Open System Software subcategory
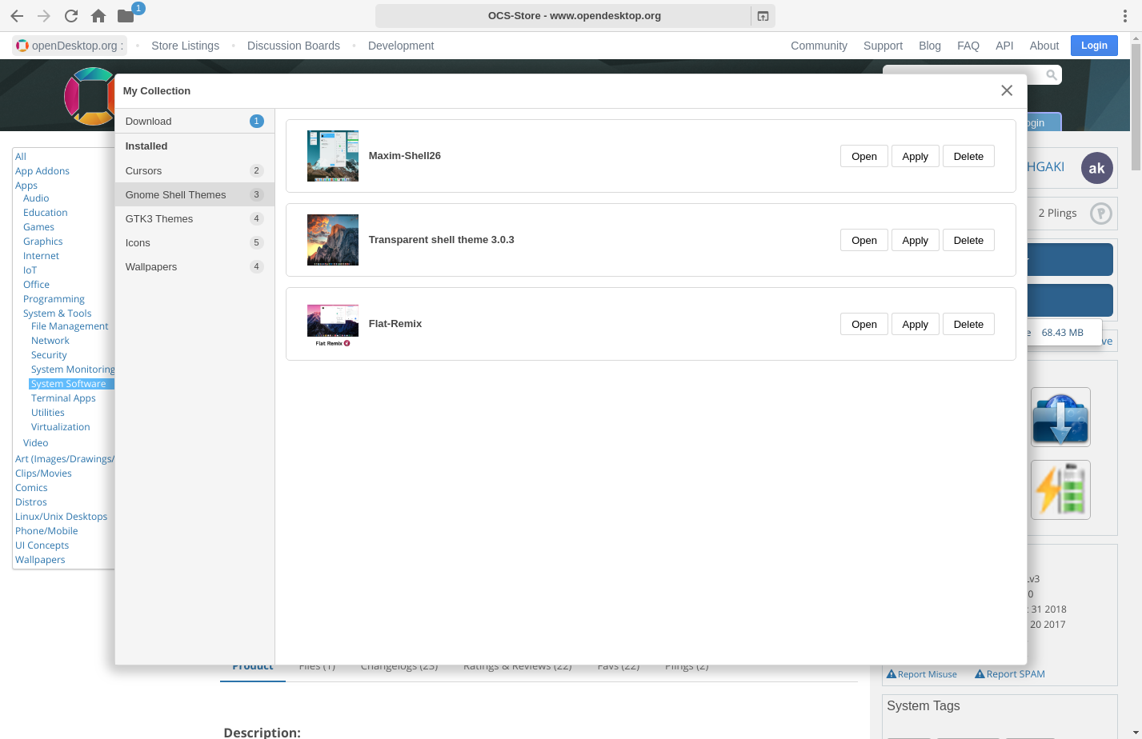 [x=69, y=384]
